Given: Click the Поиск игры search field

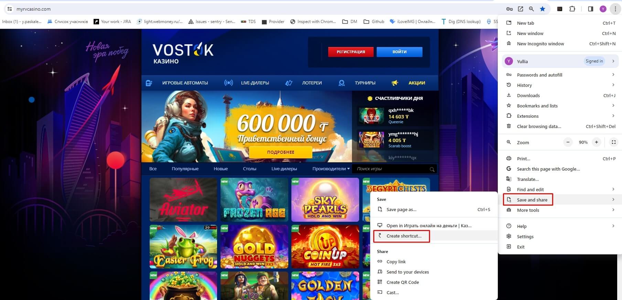Looking at the screenshot, I should pyautogui.click(x=392, y=169).
